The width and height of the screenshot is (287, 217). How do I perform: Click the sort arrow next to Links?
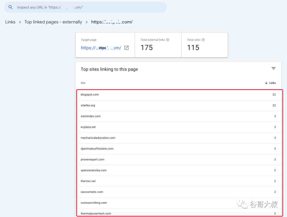(x=266, y=83)
